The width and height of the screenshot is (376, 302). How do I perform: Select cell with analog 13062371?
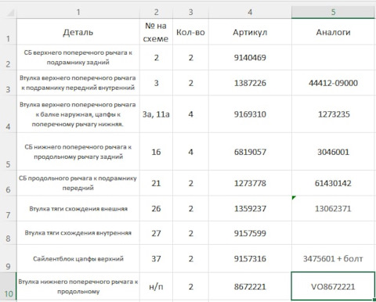[x=333, y=209]
